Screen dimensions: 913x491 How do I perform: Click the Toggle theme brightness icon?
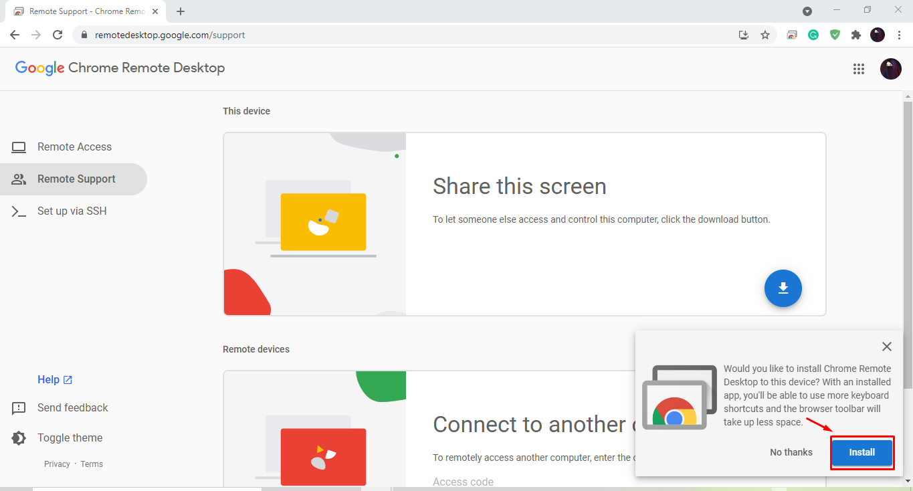pos(19,438)
